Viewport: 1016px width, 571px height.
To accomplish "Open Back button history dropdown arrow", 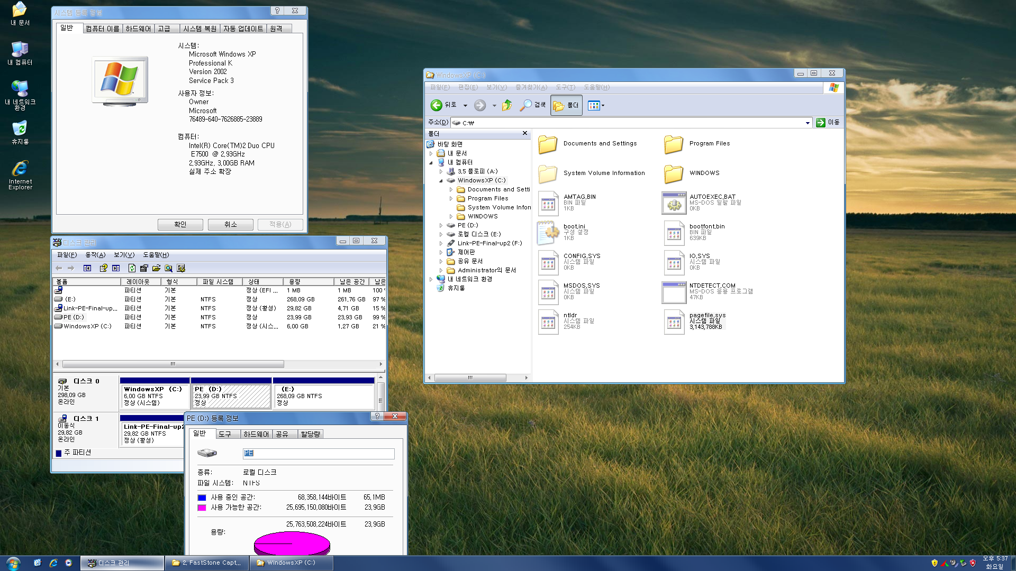I will [465, 105].
